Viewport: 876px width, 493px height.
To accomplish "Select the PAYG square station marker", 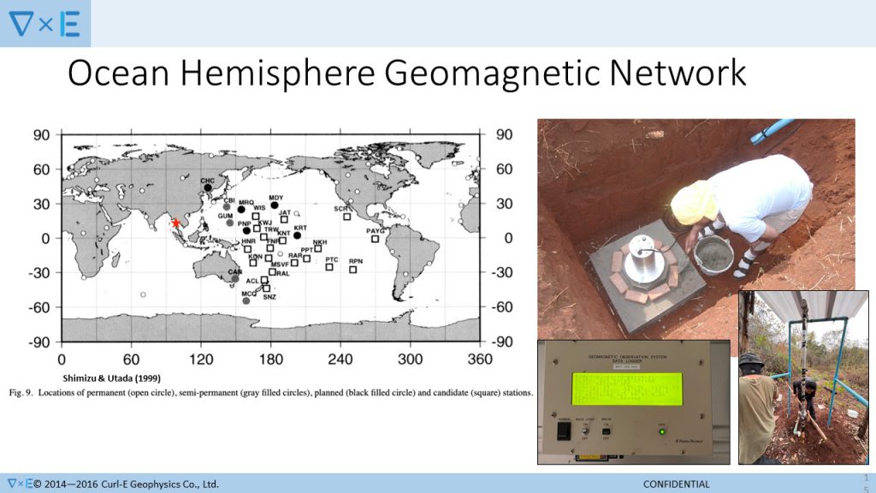I will tap(375, 238).
